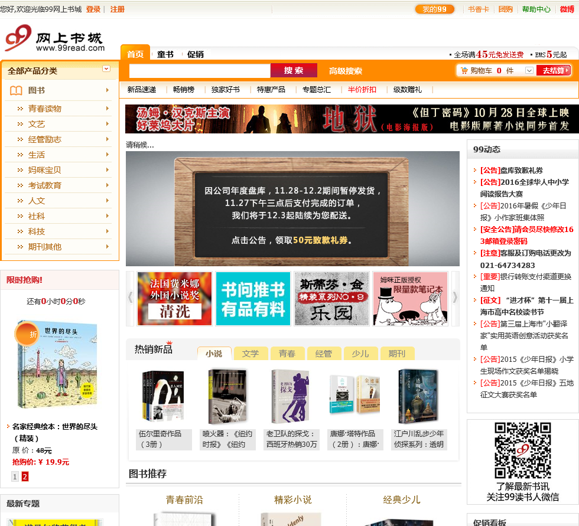Select the 促销 navigation tab
Image resolution: width=579 pixels, height=526 pixels.
click(196, 54)
